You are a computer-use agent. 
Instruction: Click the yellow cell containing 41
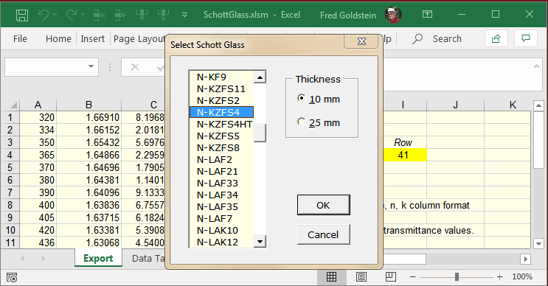coord(405,155)
